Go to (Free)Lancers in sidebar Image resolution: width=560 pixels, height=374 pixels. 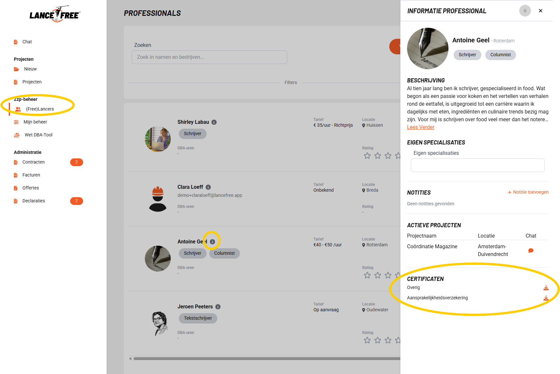point(40,109)
